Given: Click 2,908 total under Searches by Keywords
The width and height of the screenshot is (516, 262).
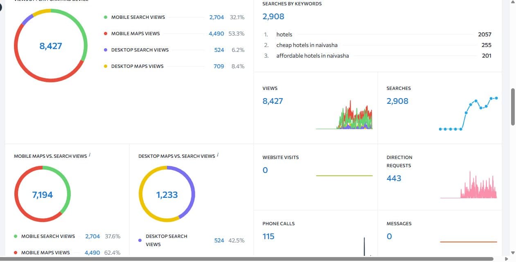Looking at the screenshot, I should (x=273, y=17).
